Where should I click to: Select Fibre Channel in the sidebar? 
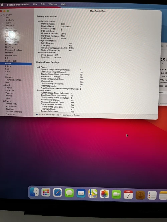pos(12,44)
